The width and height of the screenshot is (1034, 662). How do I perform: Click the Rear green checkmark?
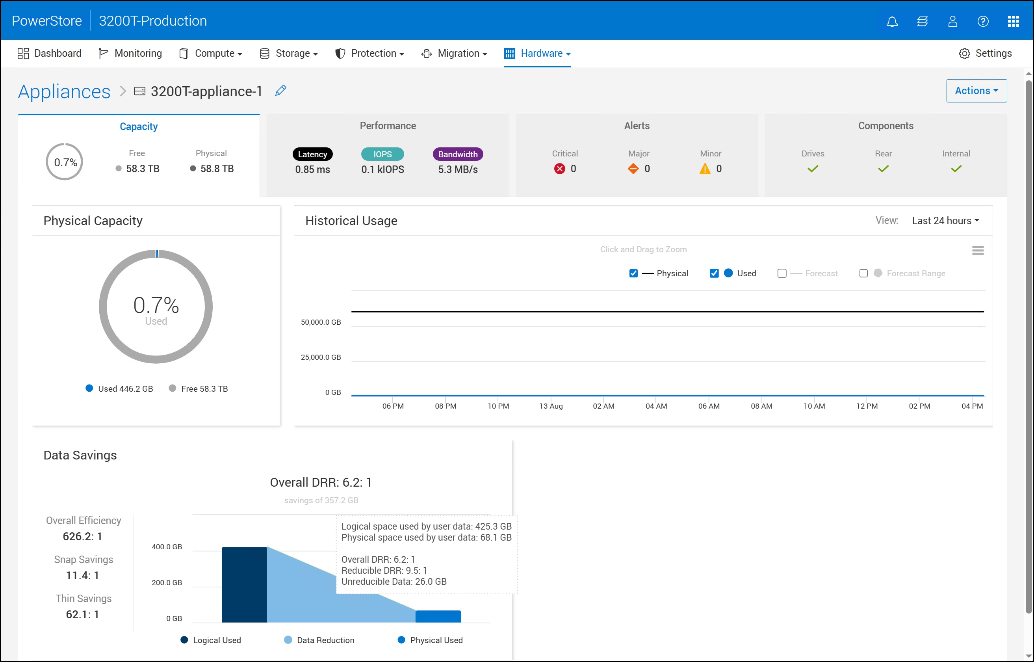point(883,169)
